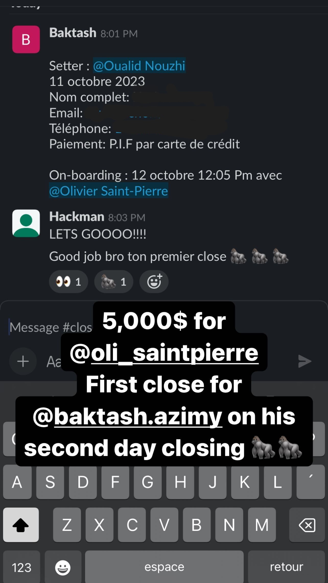Open Hackman's green profile avatar
This screenshot has height=583, width=328.
coord(26,223)
